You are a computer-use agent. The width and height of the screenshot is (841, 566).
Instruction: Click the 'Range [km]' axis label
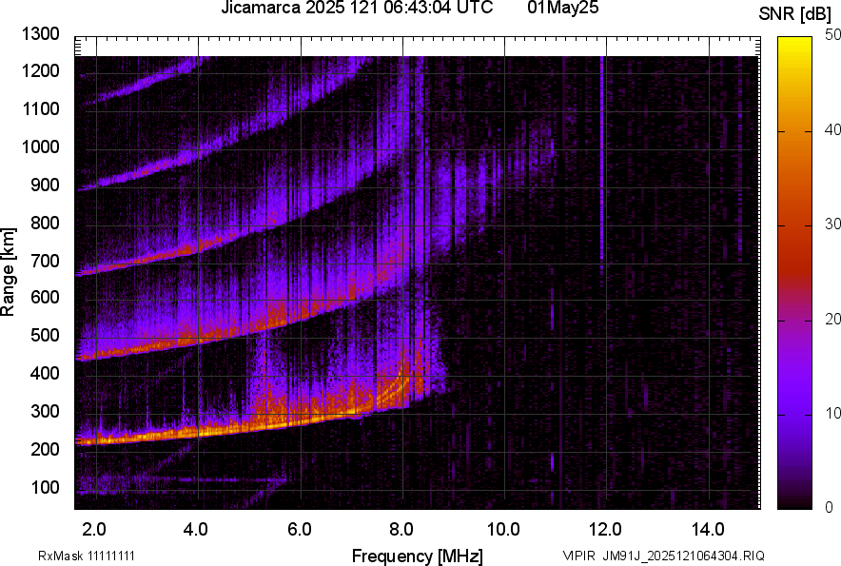[8, 272]
